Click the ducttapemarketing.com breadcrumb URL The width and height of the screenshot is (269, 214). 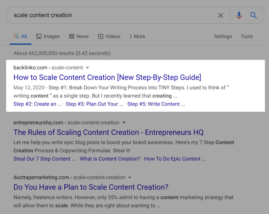[x=69, y=177]
